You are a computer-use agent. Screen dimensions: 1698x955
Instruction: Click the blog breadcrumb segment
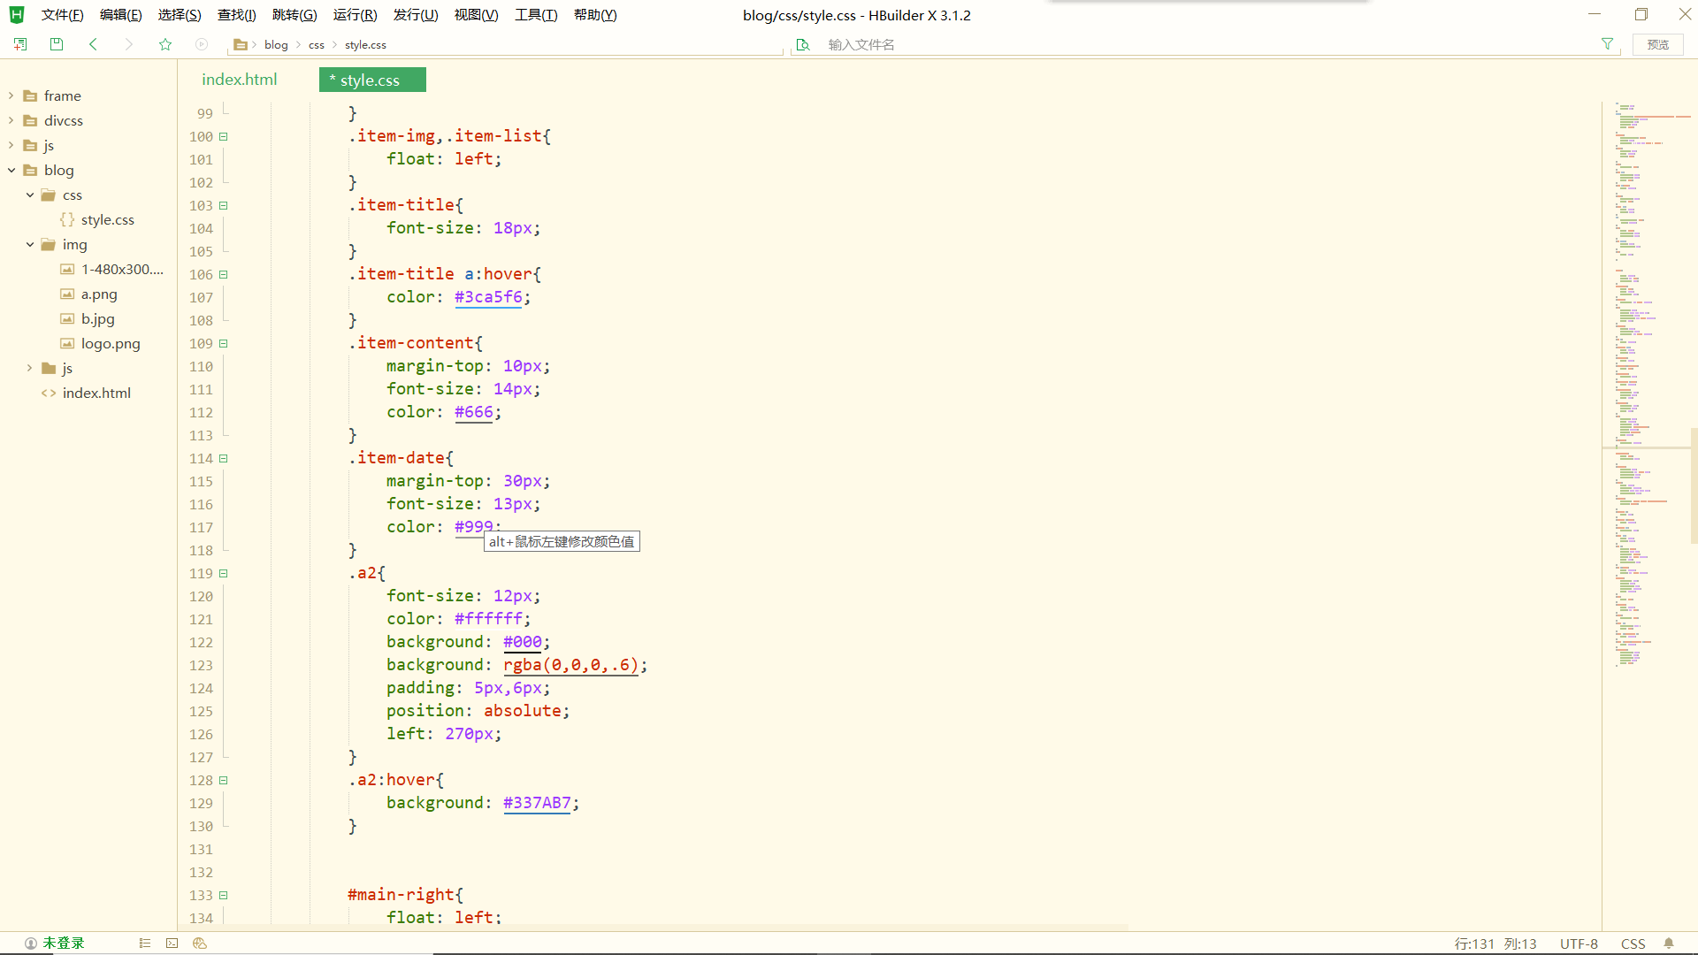click(276, 44)
